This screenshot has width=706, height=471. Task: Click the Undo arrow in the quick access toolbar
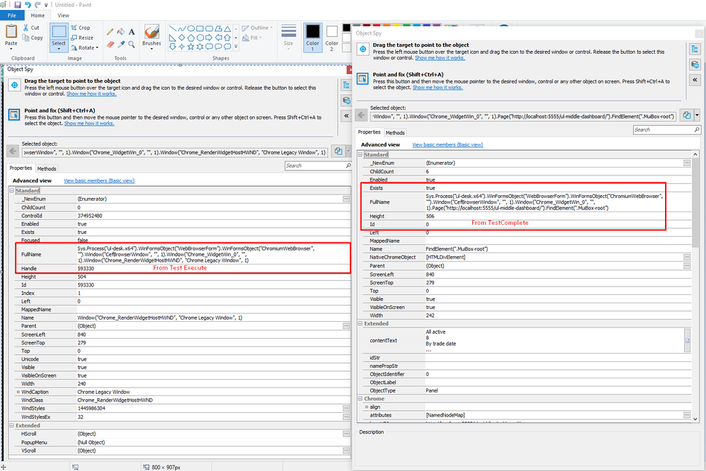coord(28,4)
